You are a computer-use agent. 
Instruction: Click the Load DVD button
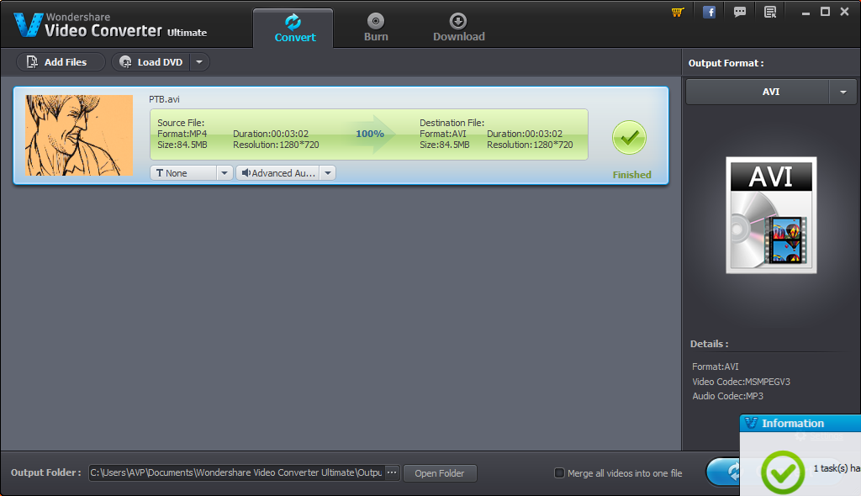[x=151, y=62]
